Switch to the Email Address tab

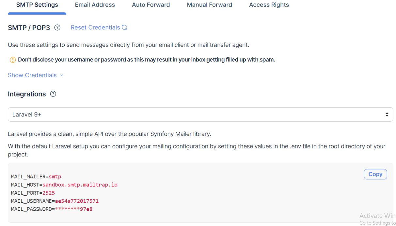[x=95, y=5]
